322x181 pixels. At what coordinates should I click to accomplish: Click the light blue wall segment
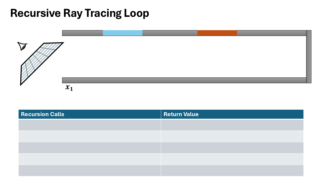click(123, 33)
